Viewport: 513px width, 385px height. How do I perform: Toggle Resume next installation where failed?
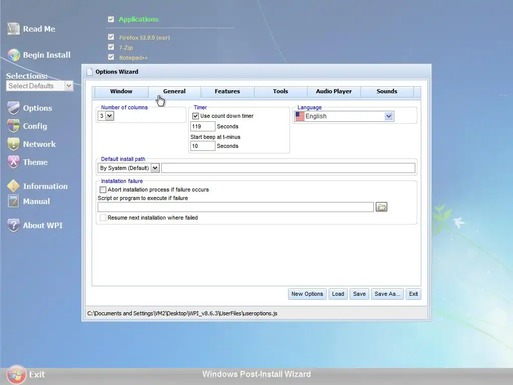click(103, 218)
